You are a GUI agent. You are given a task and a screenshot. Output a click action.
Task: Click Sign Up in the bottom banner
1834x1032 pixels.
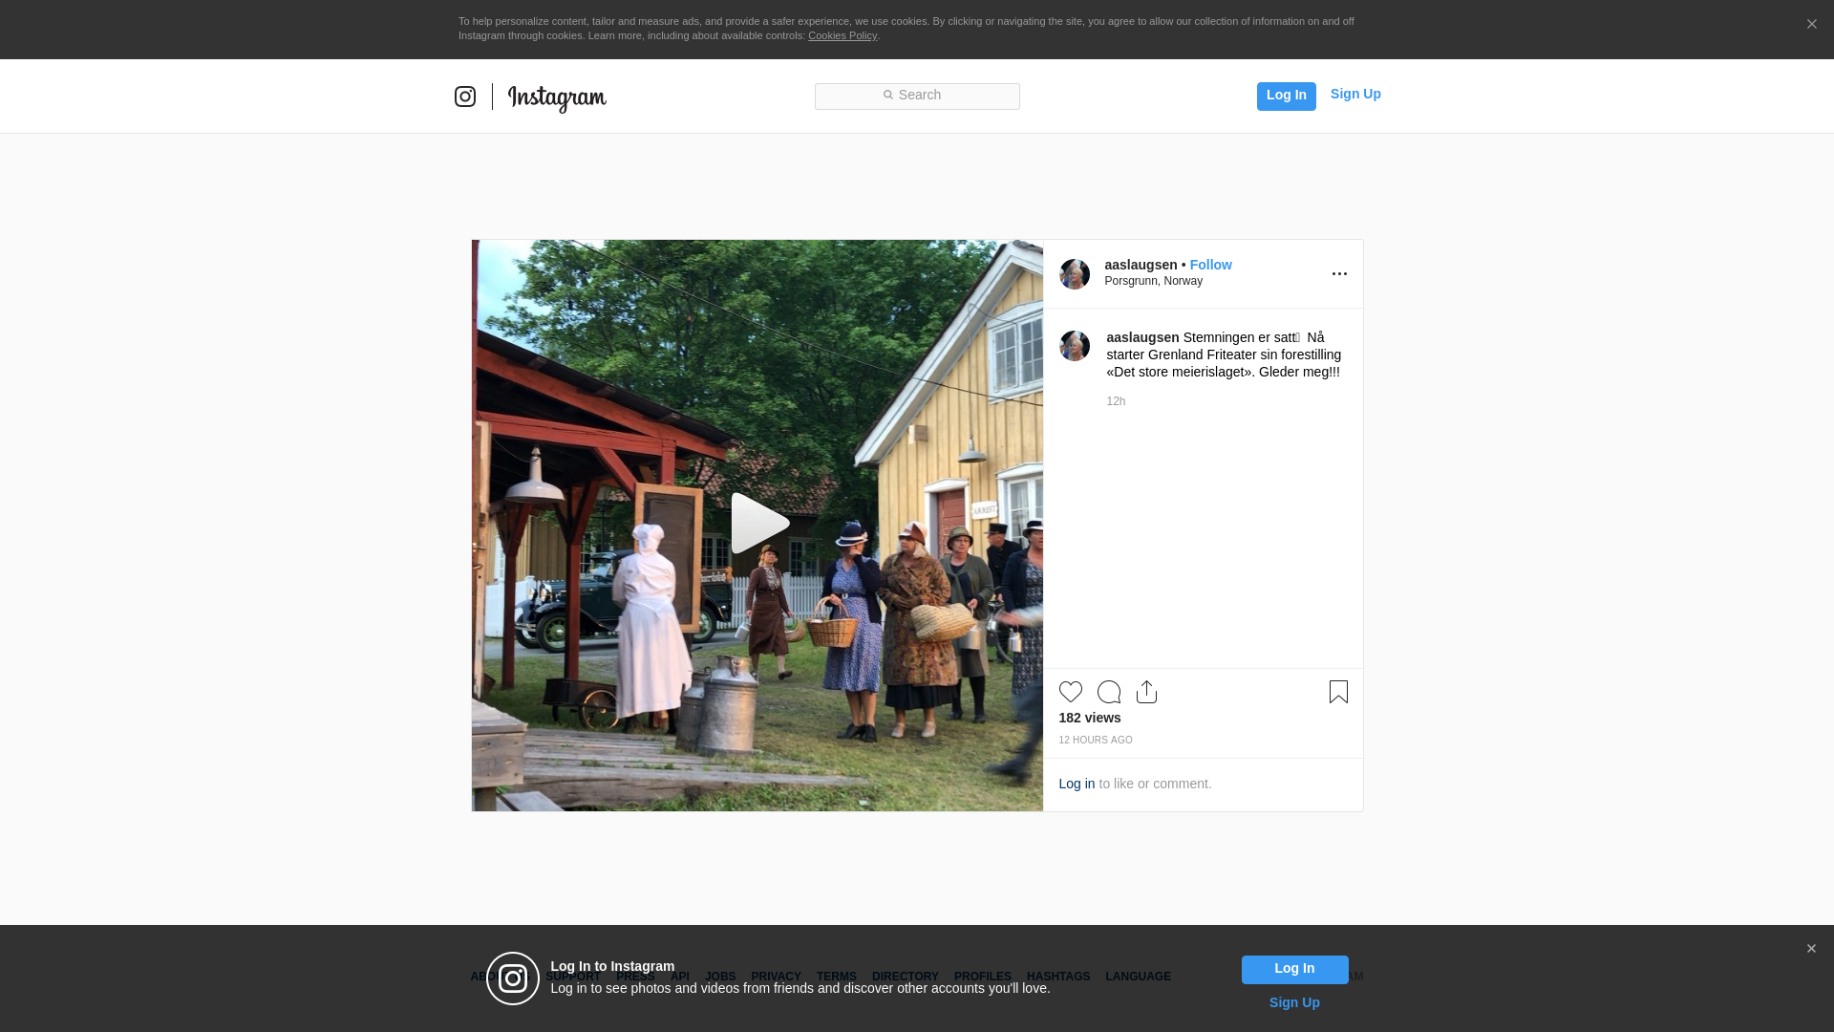(1294, 1002)
